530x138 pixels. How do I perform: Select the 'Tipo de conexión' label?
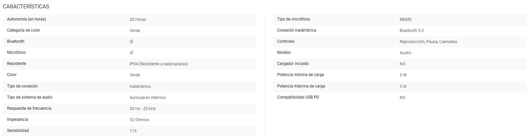click(x=22, y=86)
